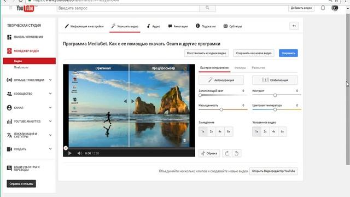Click the Локализация и субтитры translate icon

(9, 135)
